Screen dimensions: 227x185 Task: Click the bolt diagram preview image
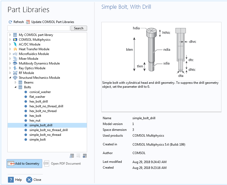click(x=161, y=51)
